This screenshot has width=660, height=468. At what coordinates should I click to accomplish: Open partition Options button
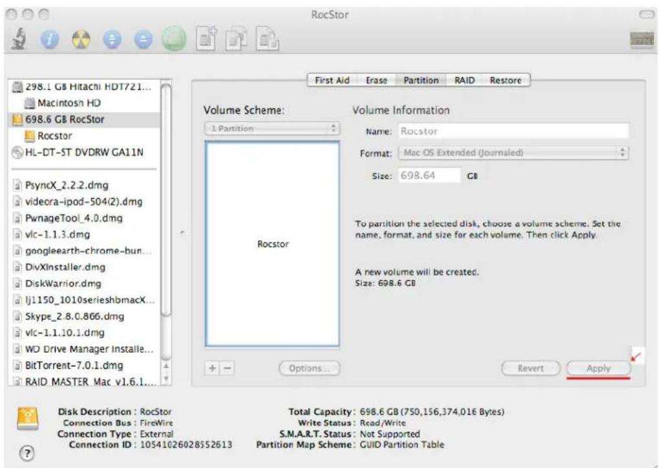[310, 368]
